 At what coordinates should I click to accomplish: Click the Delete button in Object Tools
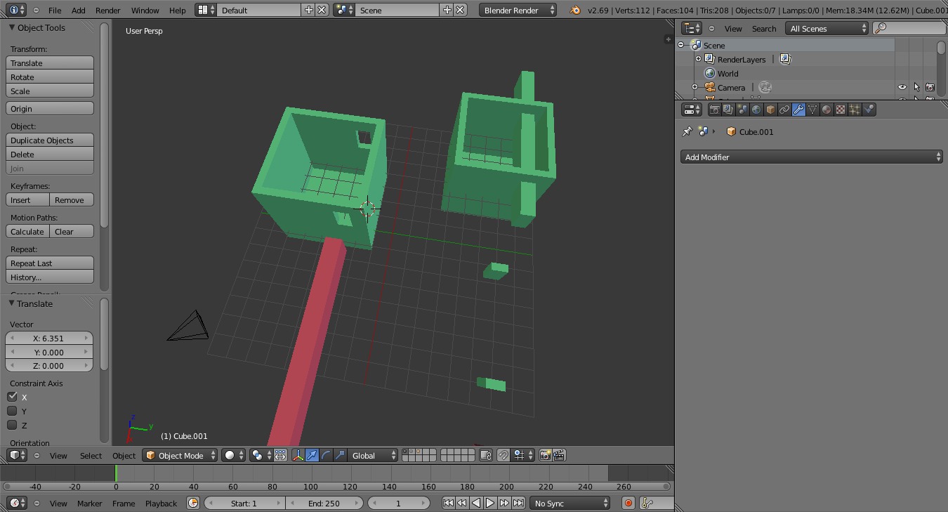pos(50,154)
